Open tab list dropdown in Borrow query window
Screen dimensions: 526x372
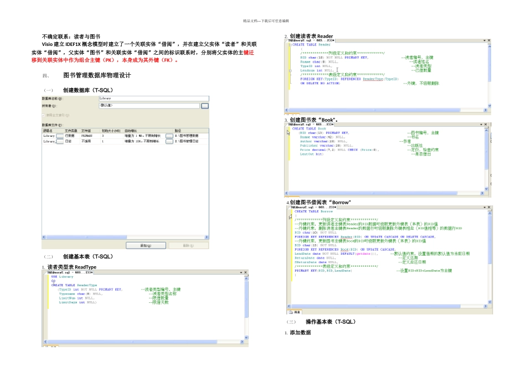pos(483,206)
